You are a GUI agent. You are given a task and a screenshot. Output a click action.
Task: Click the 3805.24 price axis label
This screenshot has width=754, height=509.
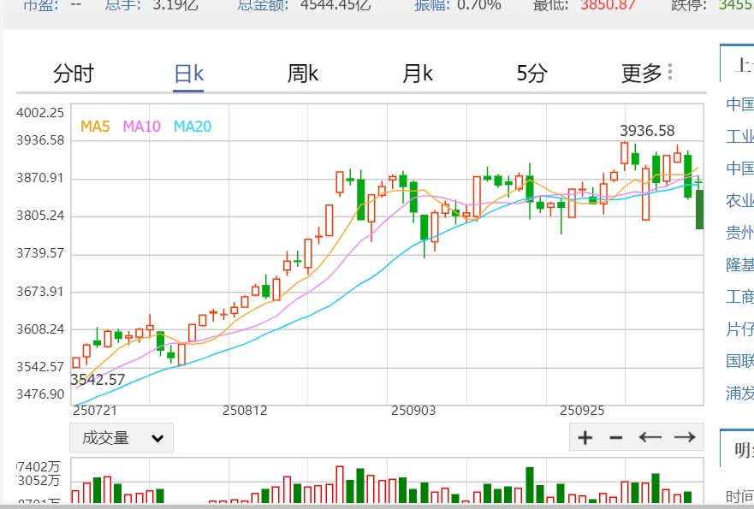tap(40, 216)
